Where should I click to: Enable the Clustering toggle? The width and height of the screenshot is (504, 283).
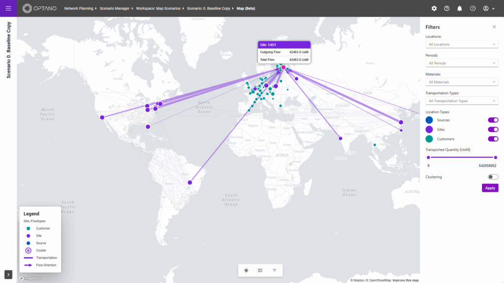click(493, 177)
